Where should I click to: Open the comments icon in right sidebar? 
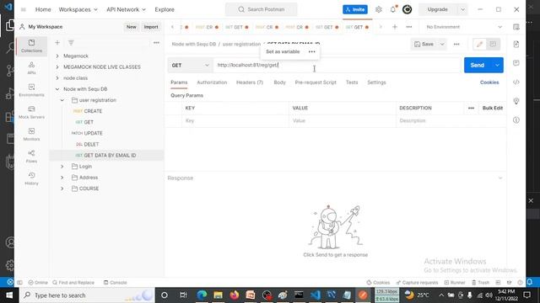click(516, 63)
